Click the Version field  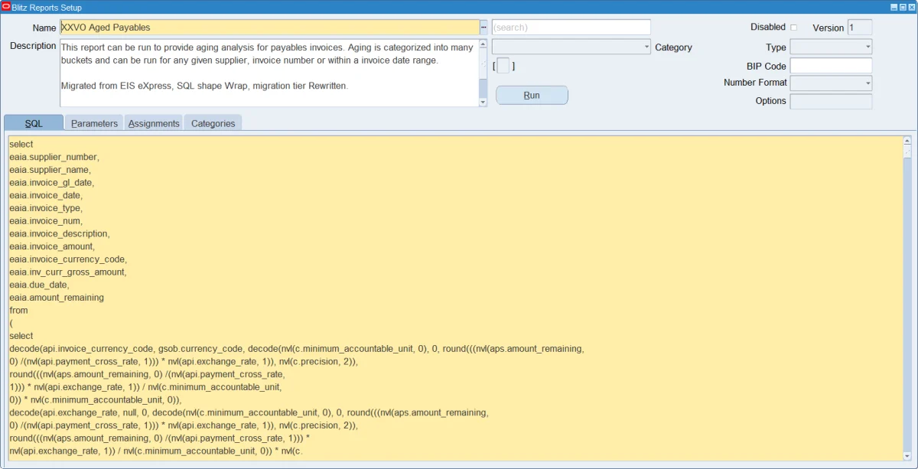point(860,28)
